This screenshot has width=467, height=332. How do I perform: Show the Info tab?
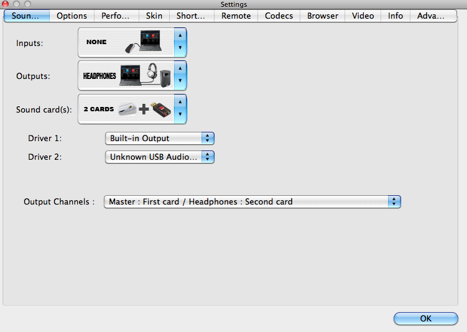pos(395,16)
